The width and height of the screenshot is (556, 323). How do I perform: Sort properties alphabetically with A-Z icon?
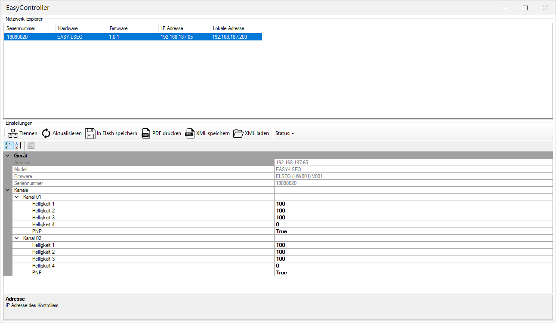(18, 145)
